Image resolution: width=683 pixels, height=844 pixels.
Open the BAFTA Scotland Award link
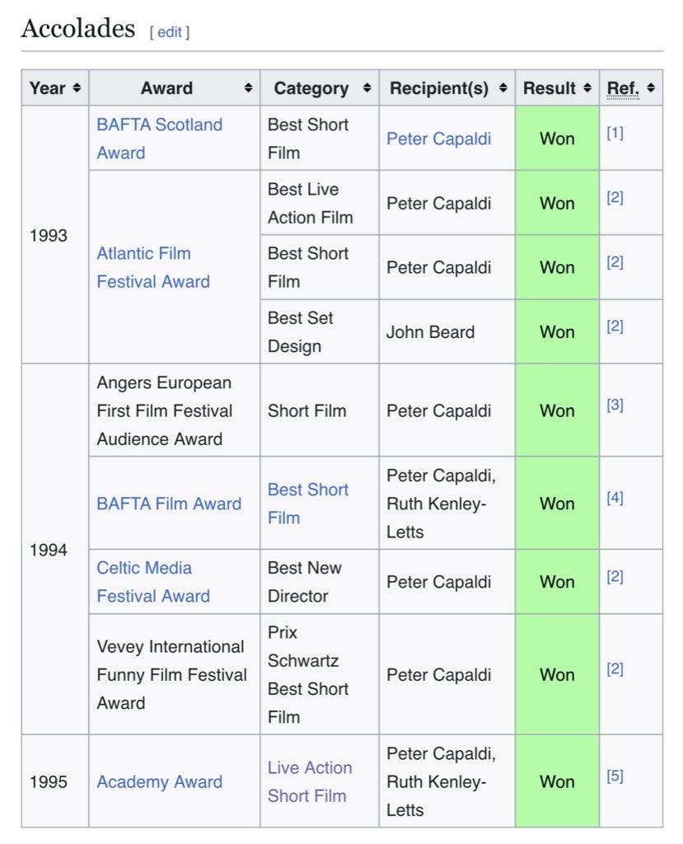click(159, 138)
